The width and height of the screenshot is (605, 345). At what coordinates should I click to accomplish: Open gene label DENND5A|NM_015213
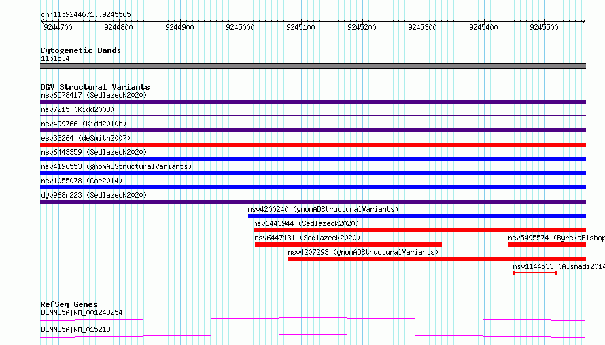(x=75, y=329)
